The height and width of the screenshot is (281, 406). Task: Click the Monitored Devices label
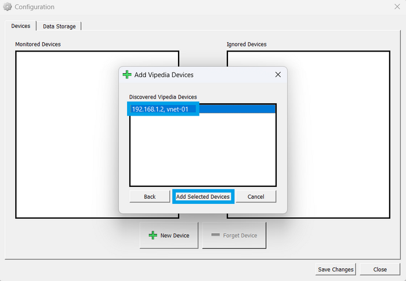38,44
